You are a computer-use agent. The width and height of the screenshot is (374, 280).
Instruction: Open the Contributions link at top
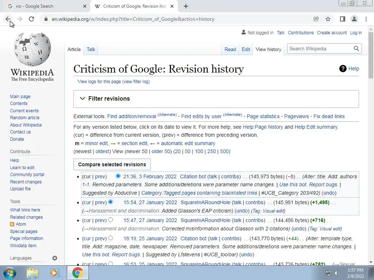click(301, 32)
